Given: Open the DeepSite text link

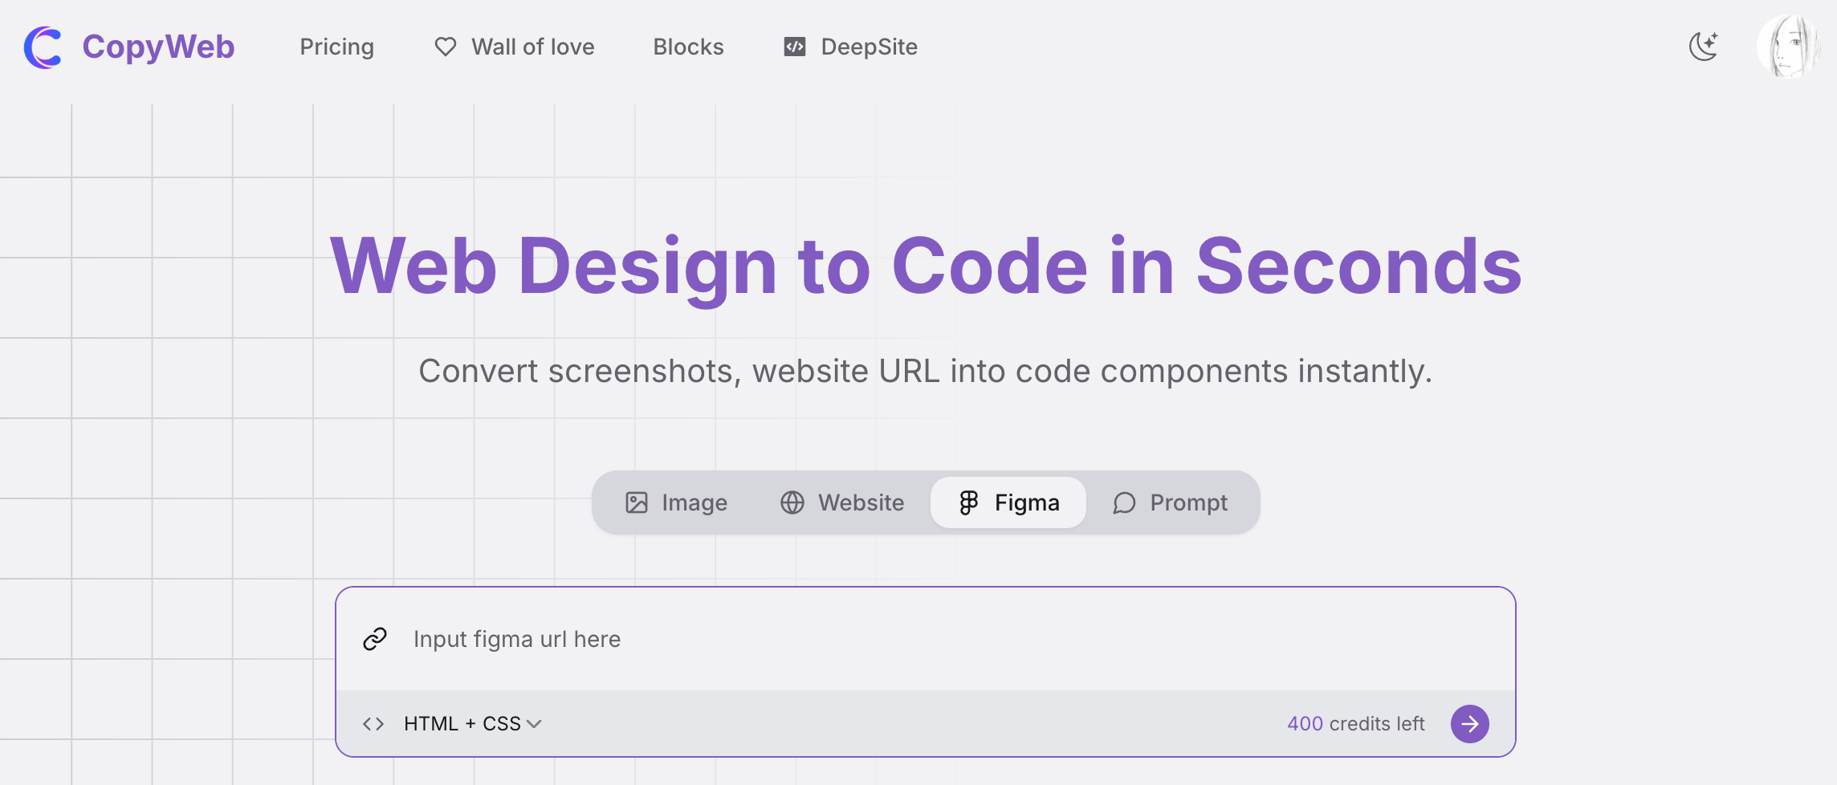Looking at the screenshot, I should (869, 47).
